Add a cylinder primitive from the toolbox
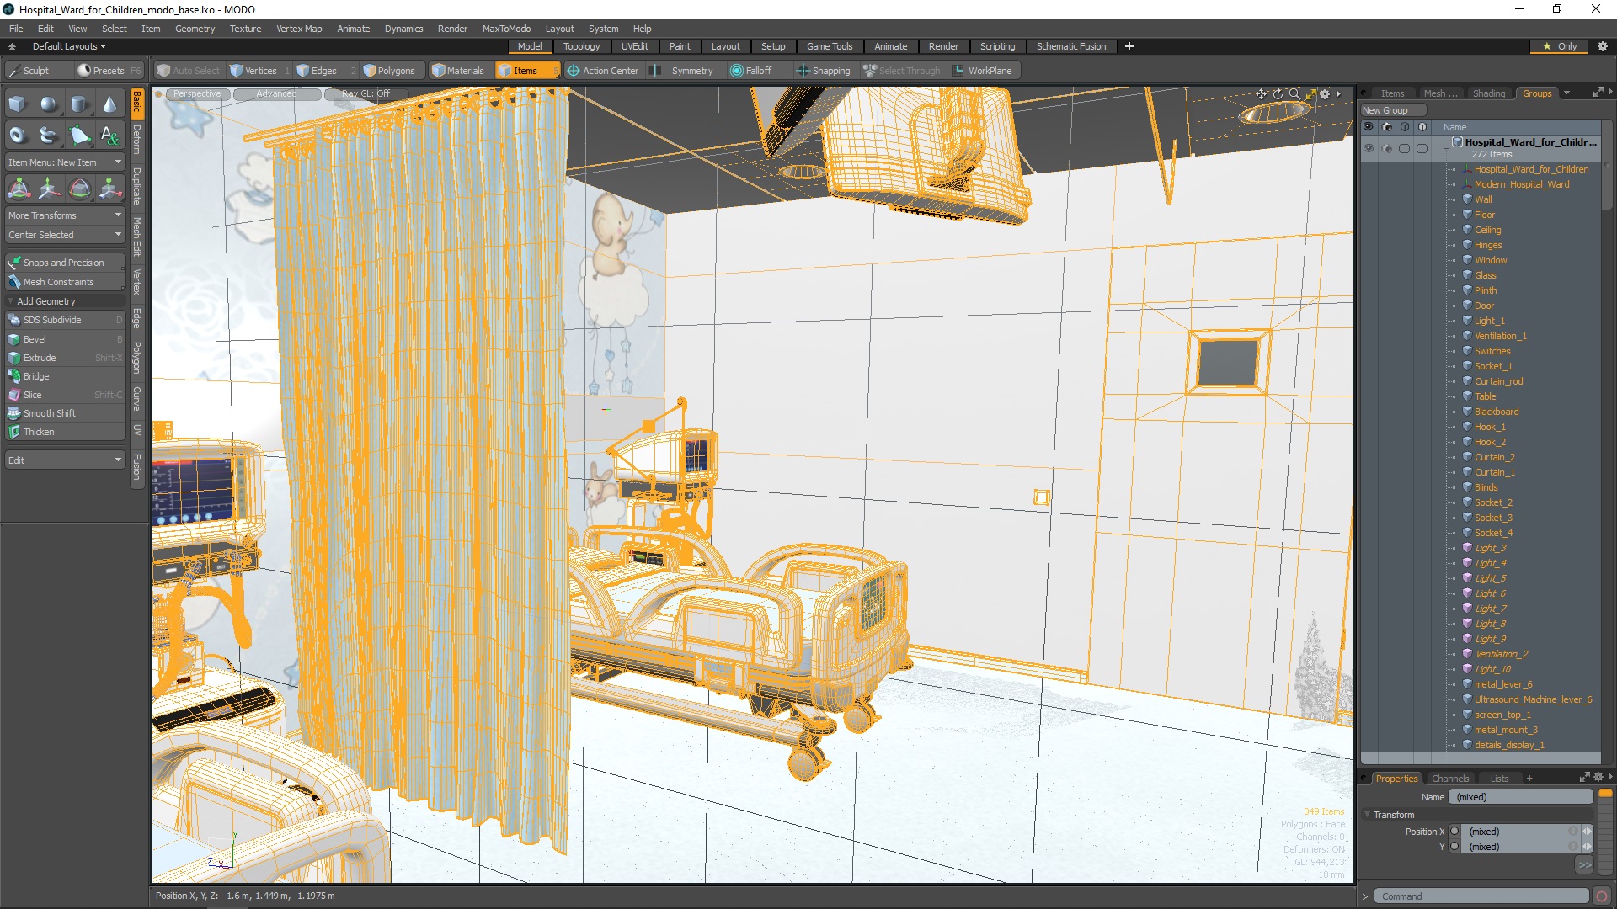The image size is (1617, 909). (x=79, y=104)
